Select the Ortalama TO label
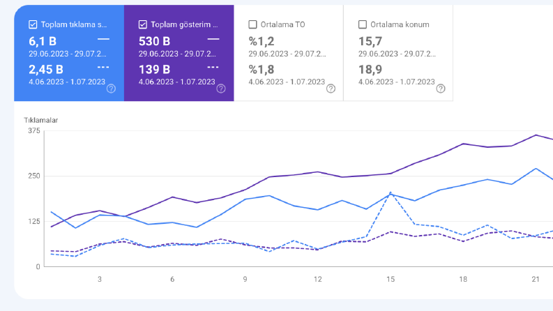Image resolution: width=553 pixels, height=311 pixels. tap(283, 24)
